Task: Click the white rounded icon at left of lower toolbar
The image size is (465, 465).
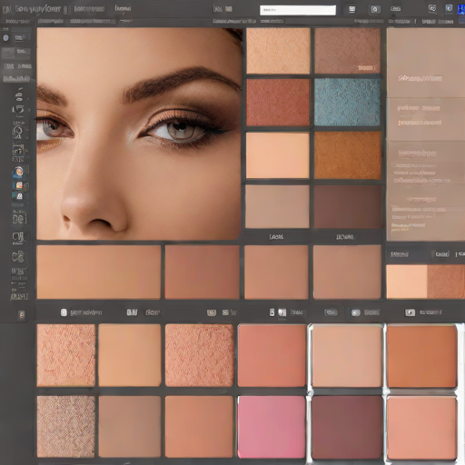Action: click(64, 312)
